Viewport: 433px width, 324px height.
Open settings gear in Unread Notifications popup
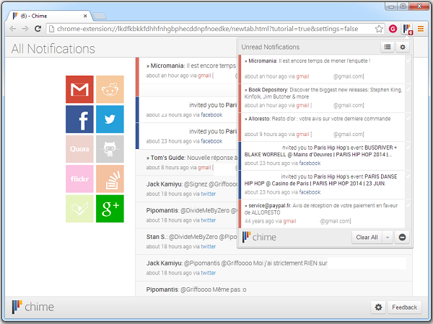coord(403,47)
